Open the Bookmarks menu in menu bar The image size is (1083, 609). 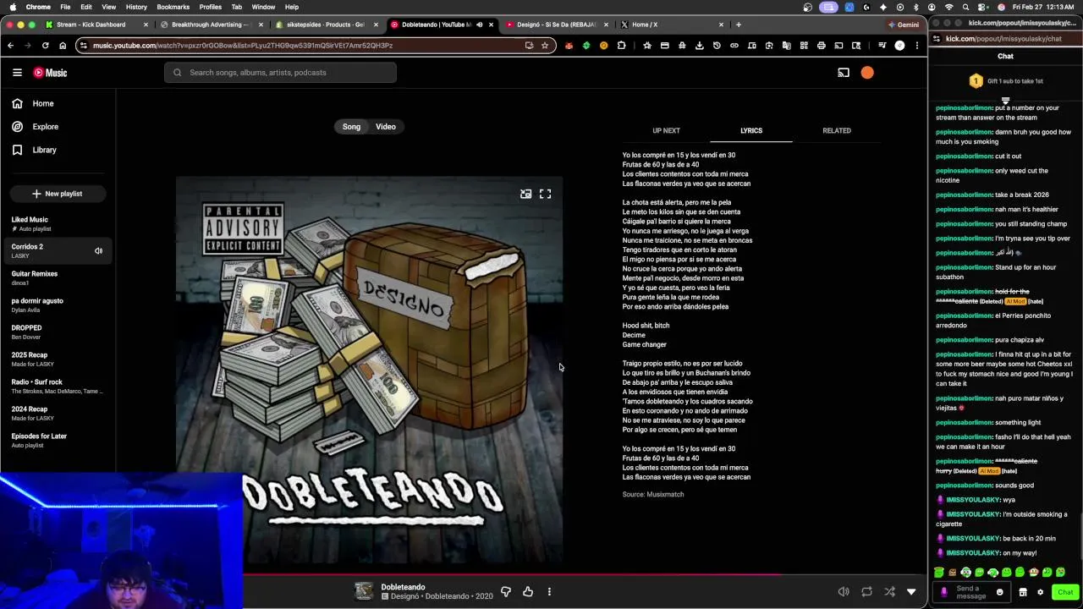point(173,7)
